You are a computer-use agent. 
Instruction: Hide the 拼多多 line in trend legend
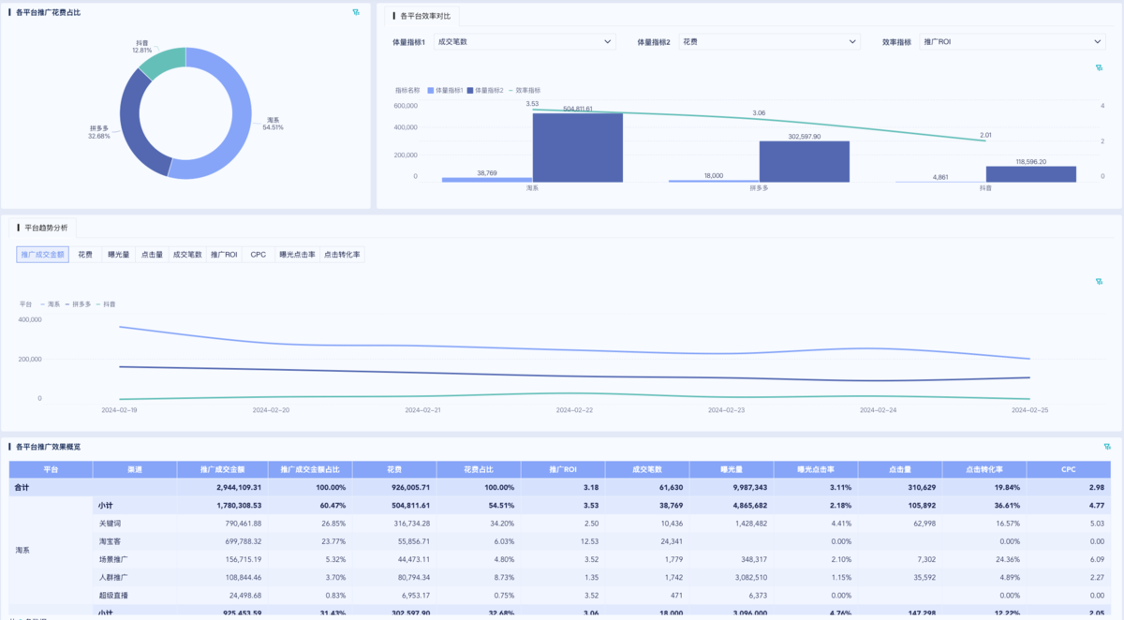[x=79, y=304]
